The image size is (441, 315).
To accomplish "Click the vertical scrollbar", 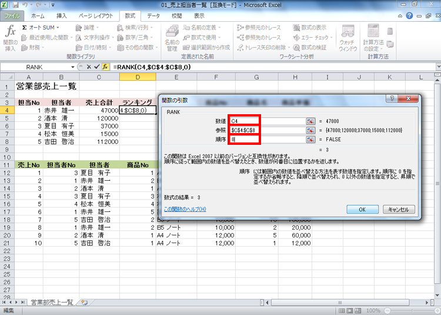I will [437, 184].
